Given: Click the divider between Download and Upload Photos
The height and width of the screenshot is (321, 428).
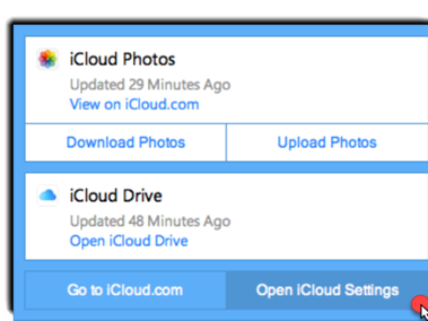Looking at the screenshot, I should pyautogui.click(x=226, y=143).
